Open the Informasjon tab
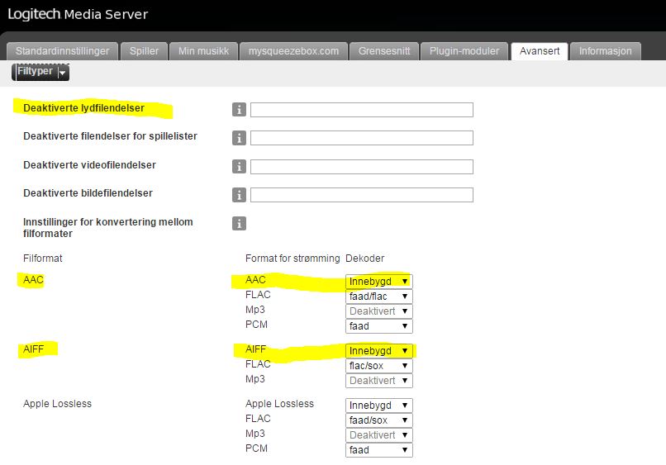Image resolution: width=666 pixels, height=465 pixels. click(605, 51)
